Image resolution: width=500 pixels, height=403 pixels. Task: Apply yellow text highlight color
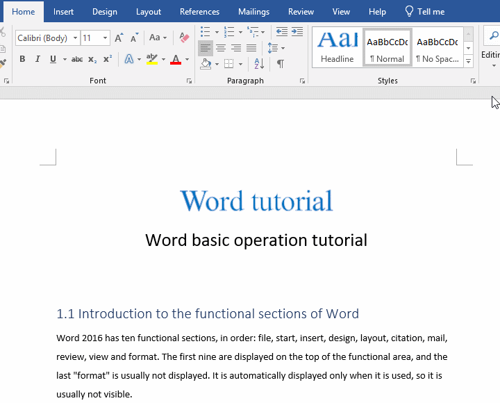click(152, 59)
